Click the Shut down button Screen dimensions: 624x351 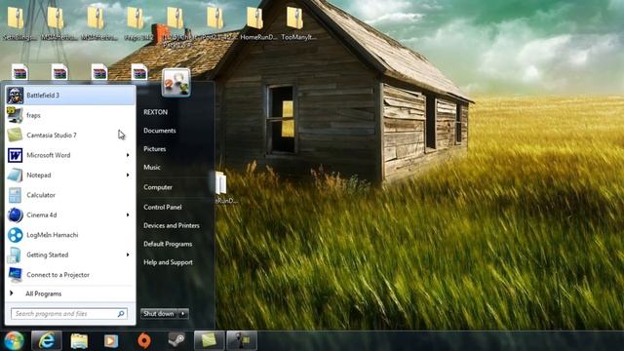(x=159, y=314)
